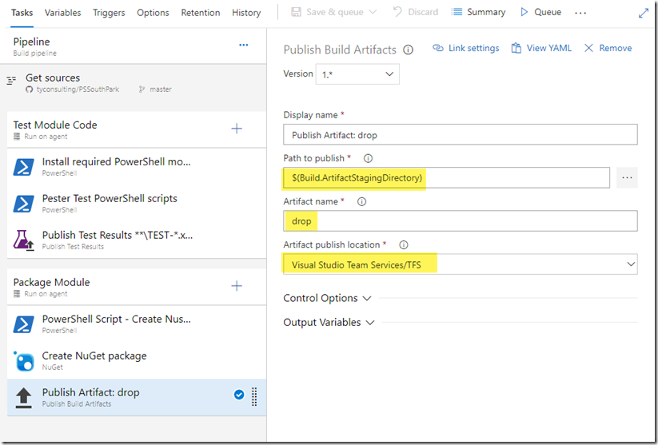Select PowerShell Script Create Nuspec task
Image resolution: width=658 pixels, height=445 pixels.
pos(137,324)
